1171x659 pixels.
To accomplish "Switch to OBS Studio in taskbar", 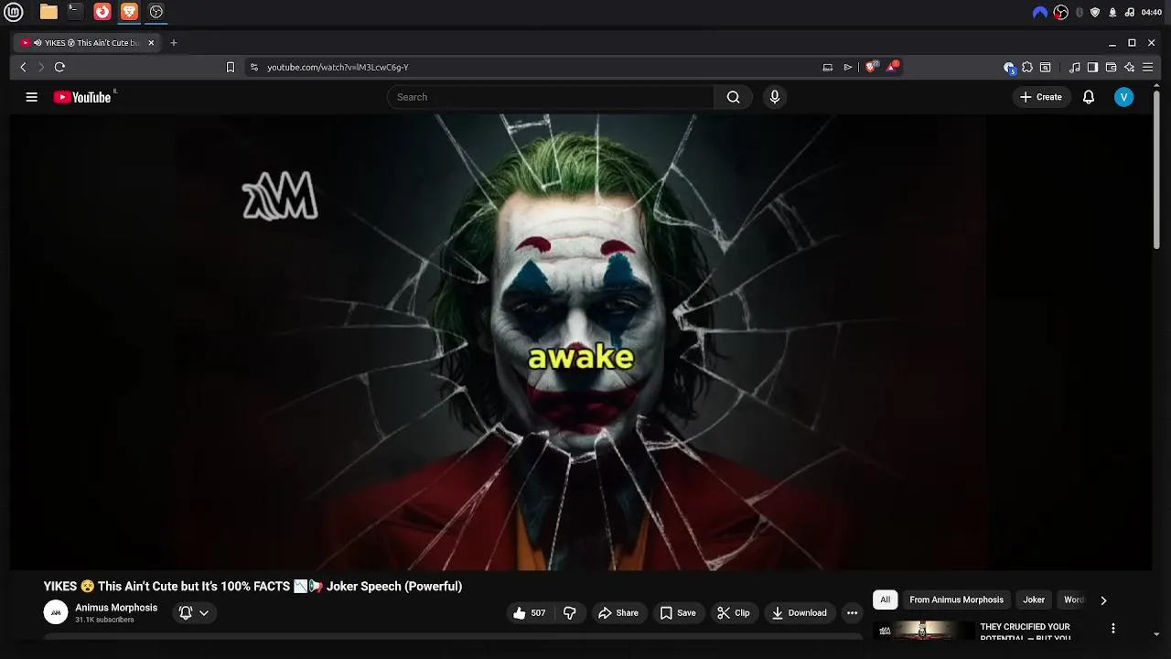I will (x=156, y=12).
